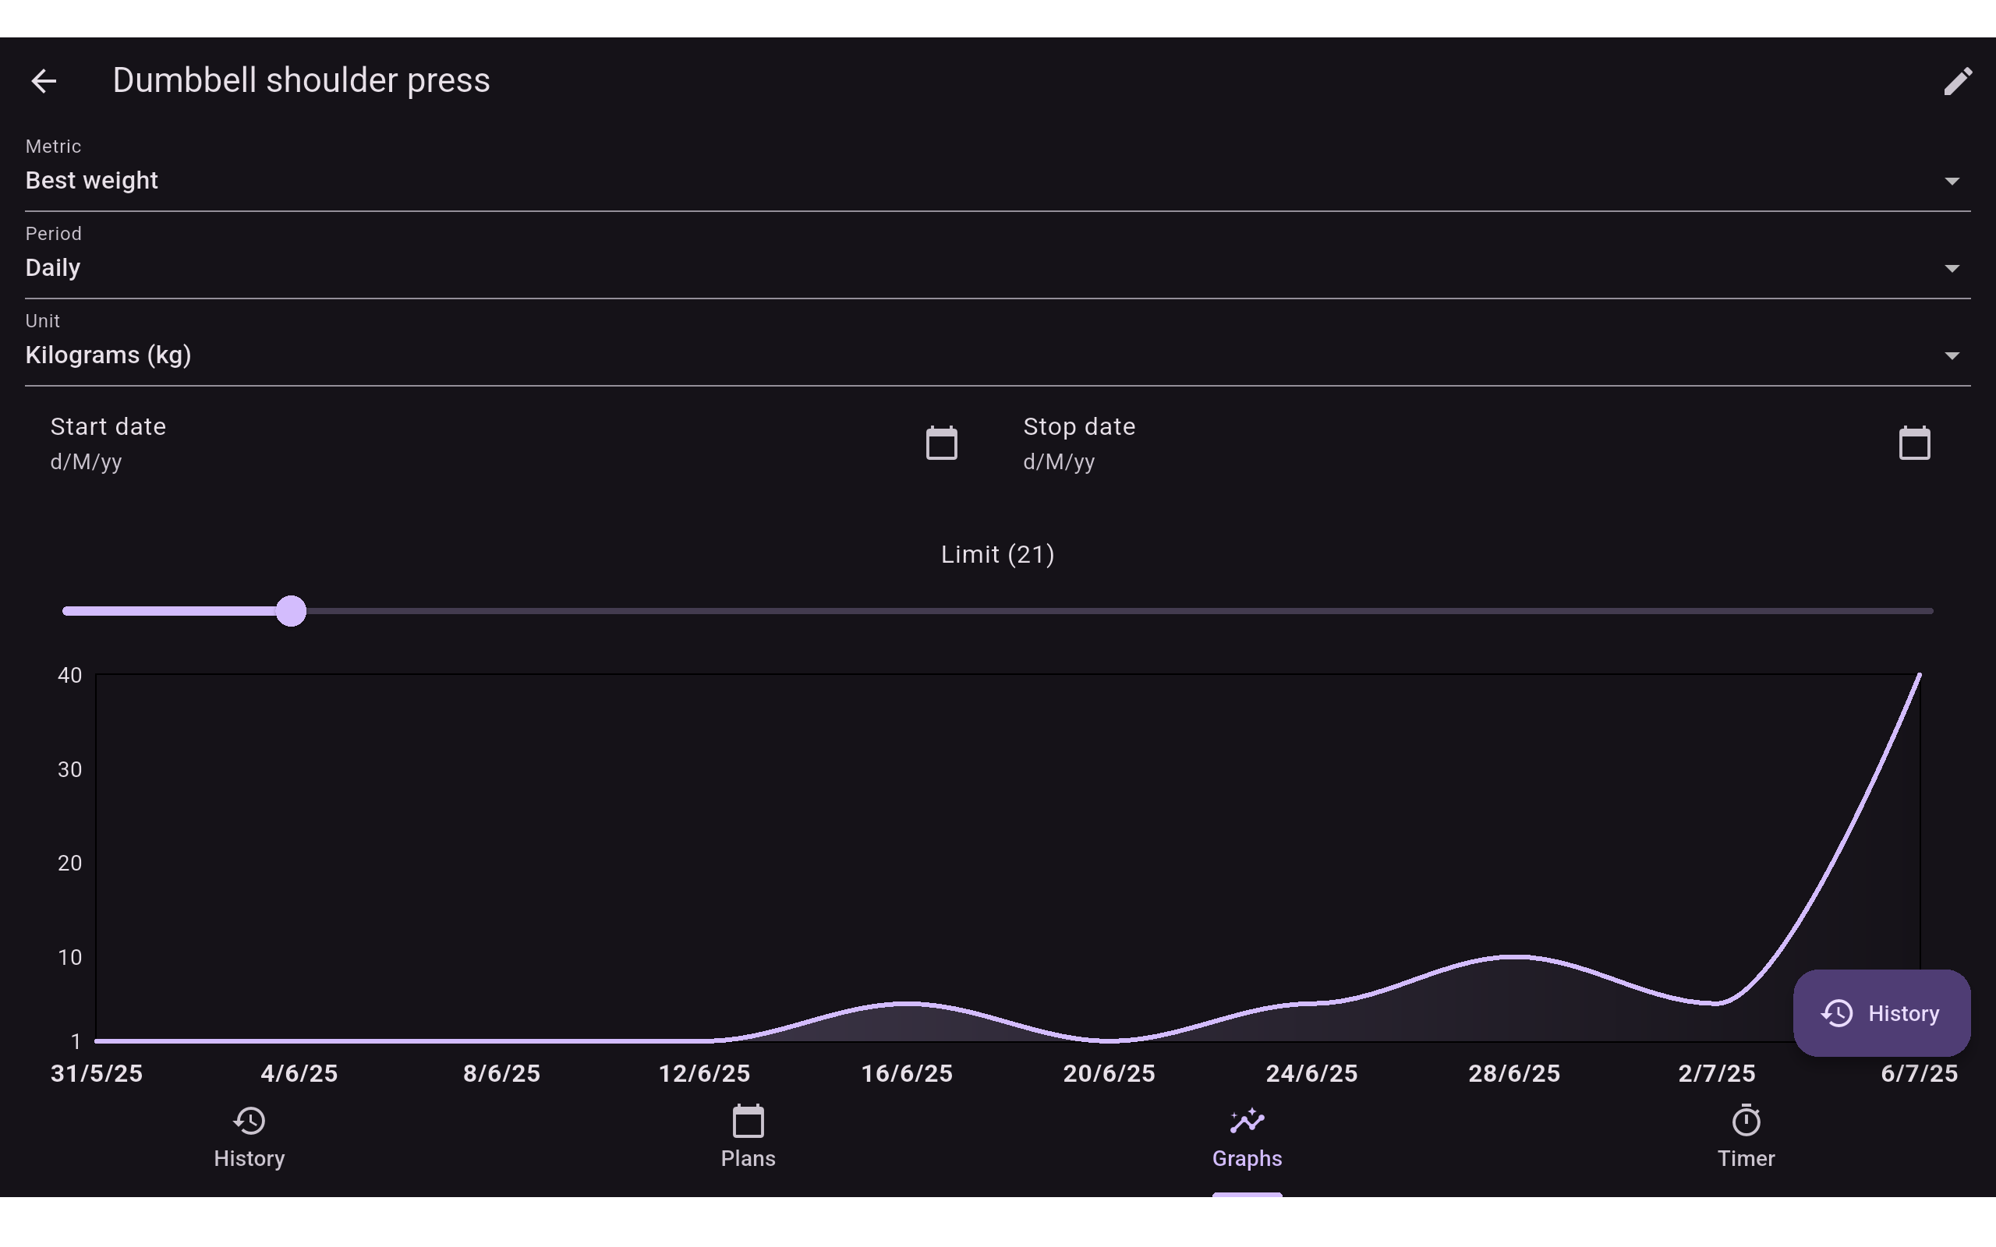
Task: Open the Start date calendar picker
Action: [941, 443]
